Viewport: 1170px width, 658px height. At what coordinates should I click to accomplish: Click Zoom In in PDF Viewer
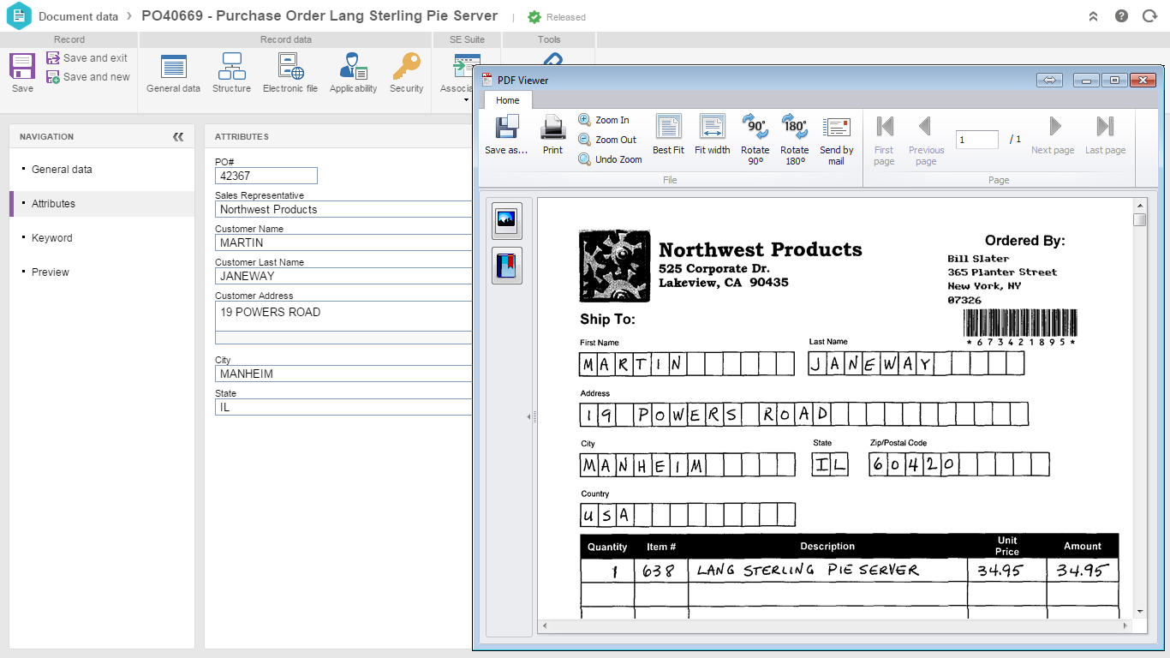(x=604, y=120)
